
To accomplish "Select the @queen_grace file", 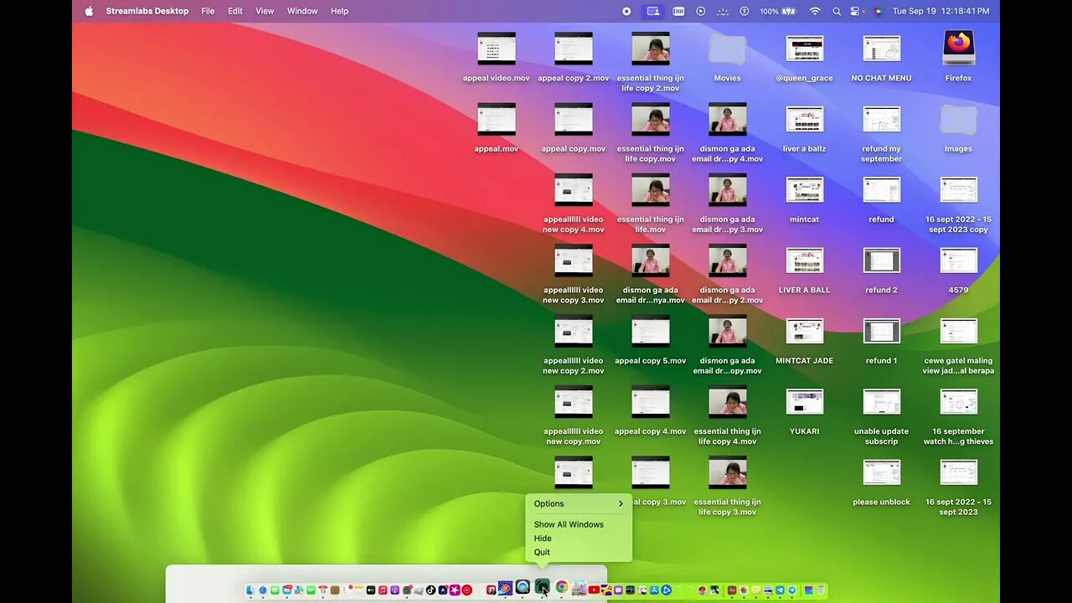I will (x=805, y=49).
